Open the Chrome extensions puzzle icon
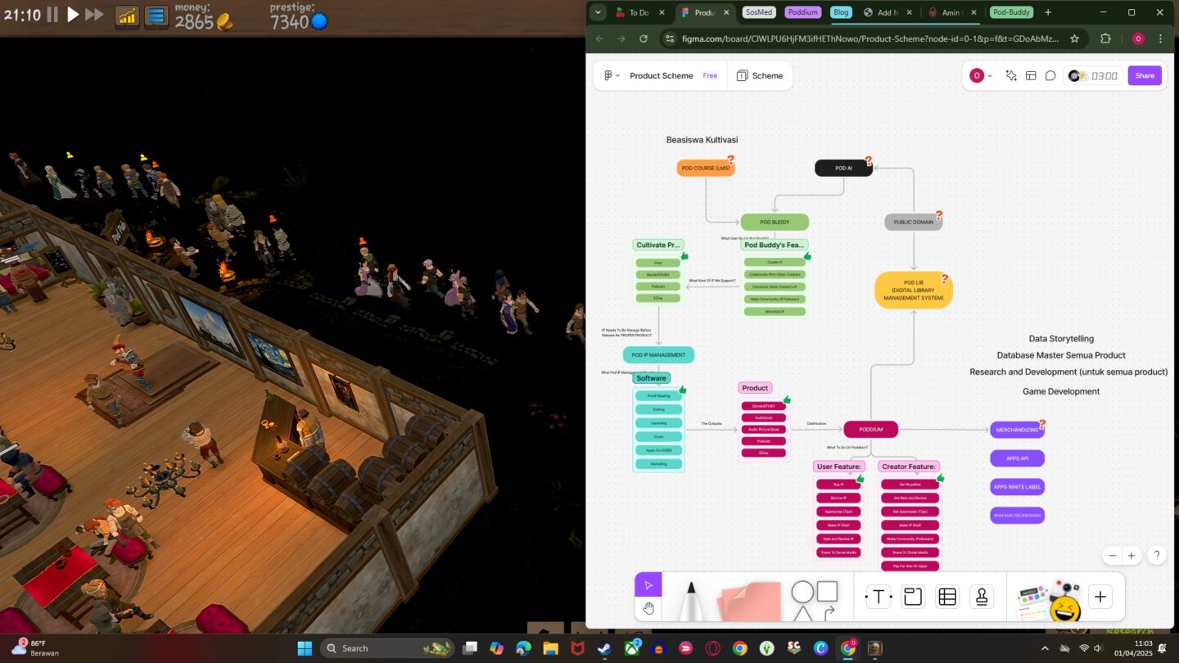1179x663 pixels. (x=1105, y=38)
